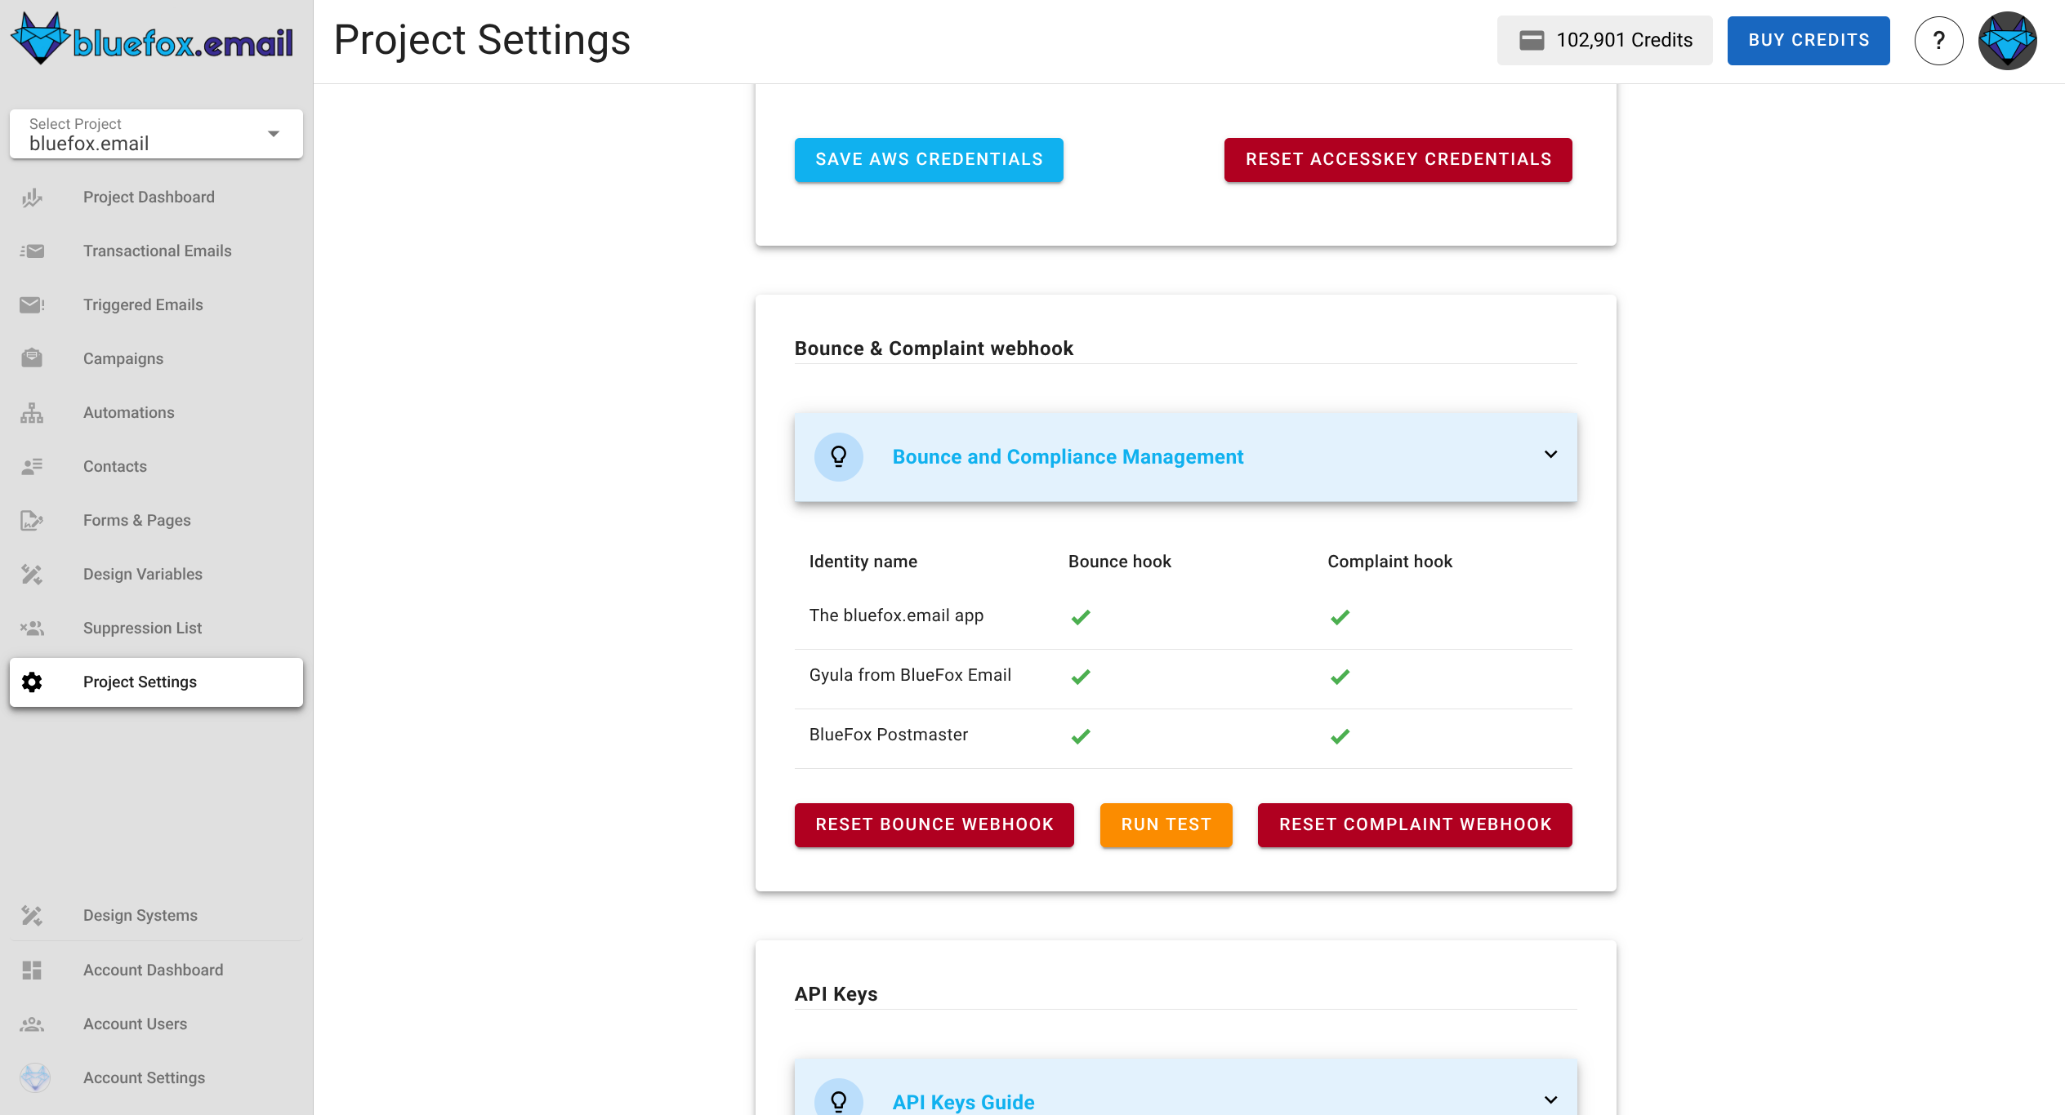Expand the API Keys Guide section
Screen dimensions: 2065x1115
coord(1550,1099)
